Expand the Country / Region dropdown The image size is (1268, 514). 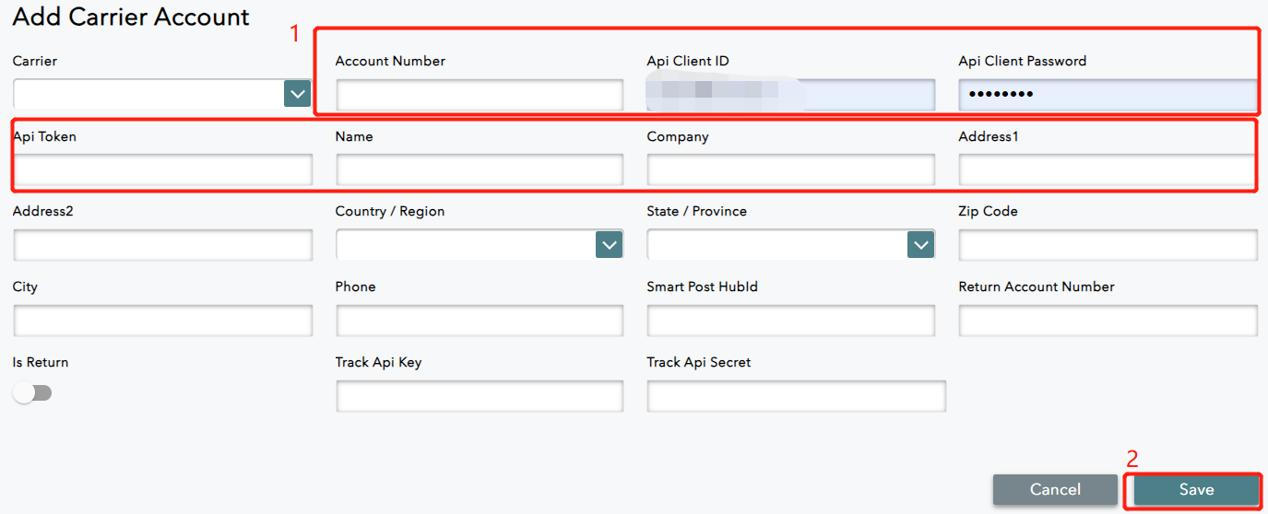(479, 245)
